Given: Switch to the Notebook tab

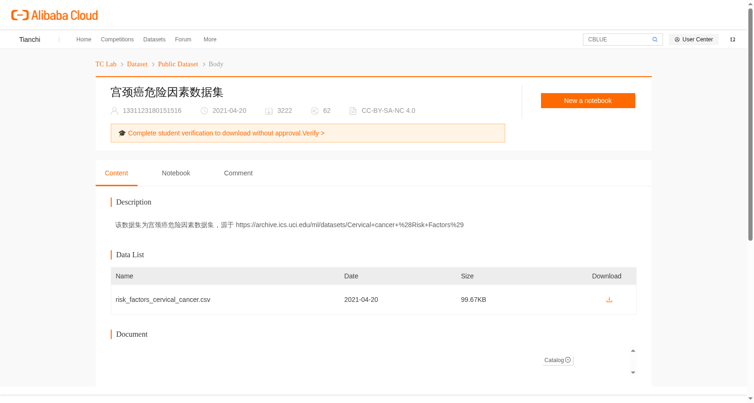Looking at the screenshot, I should pyautogui.click(x=176, y=173).
